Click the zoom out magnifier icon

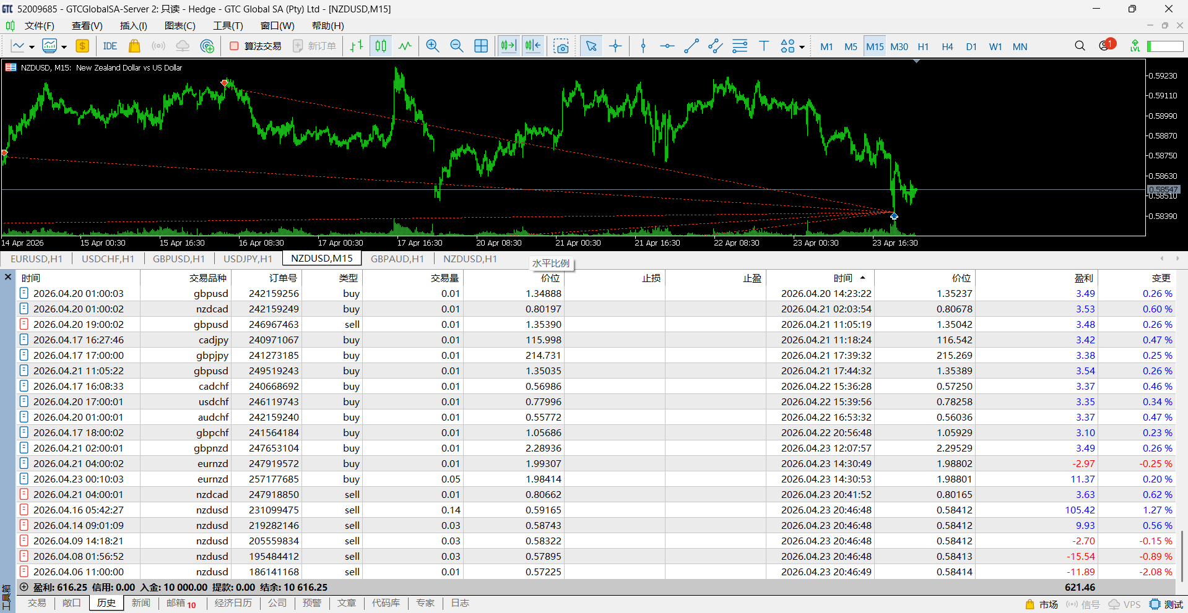[x=456, y=46]
